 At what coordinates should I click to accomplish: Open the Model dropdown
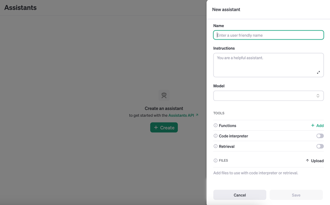click(264, 96)
